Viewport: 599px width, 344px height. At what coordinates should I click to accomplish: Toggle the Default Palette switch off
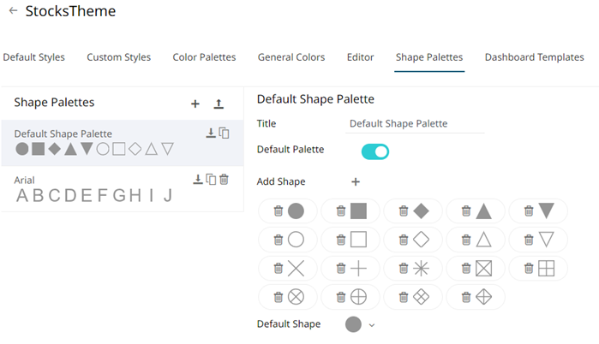tap(375, 151)
